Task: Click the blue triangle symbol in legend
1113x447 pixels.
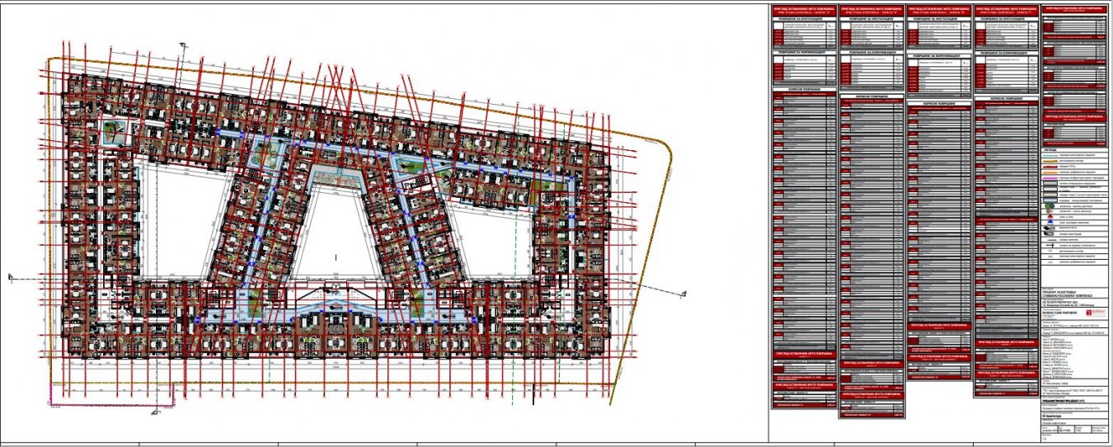Action: [x=1050, y=223]
